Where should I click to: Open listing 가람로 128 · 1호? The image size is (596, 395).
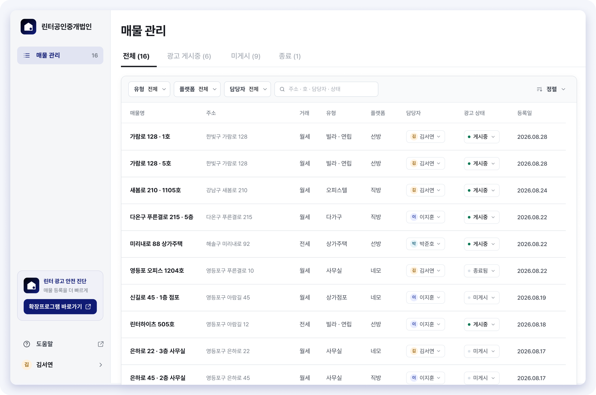point(150,137)
